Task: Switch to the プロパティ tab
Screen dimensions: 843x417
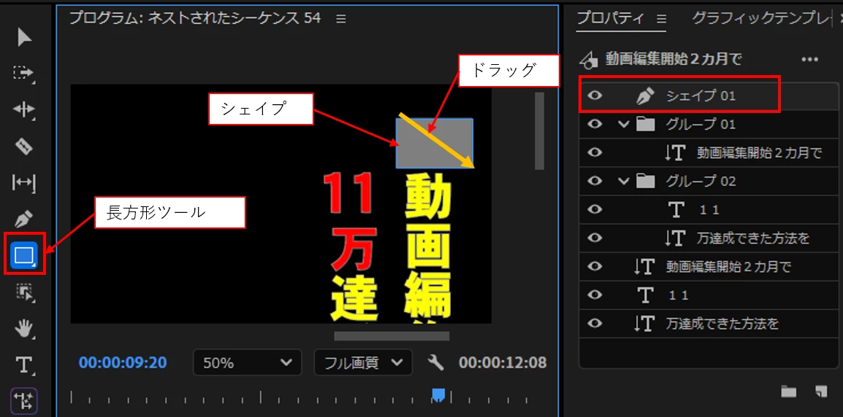Action: coord(610,18)
